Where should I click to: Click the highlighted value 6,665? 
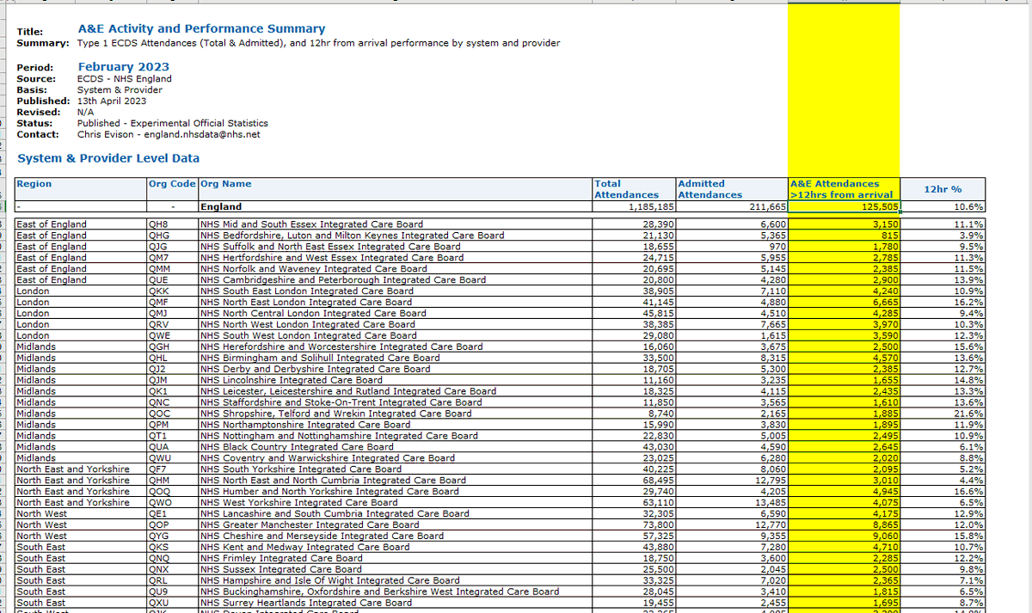tap(844, 302)
